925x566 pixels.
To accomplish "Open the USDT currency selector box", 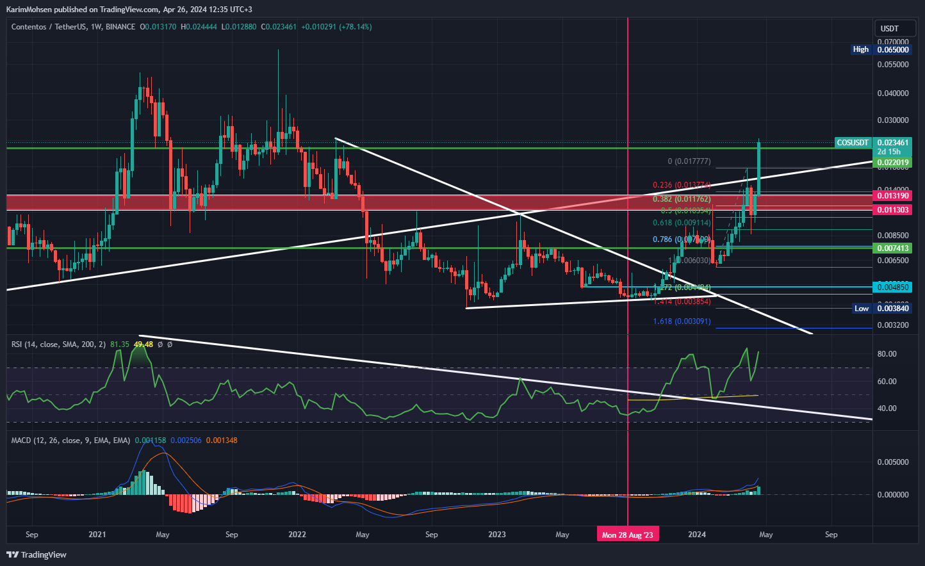I will pyautogui.click(x=895, y=28).
